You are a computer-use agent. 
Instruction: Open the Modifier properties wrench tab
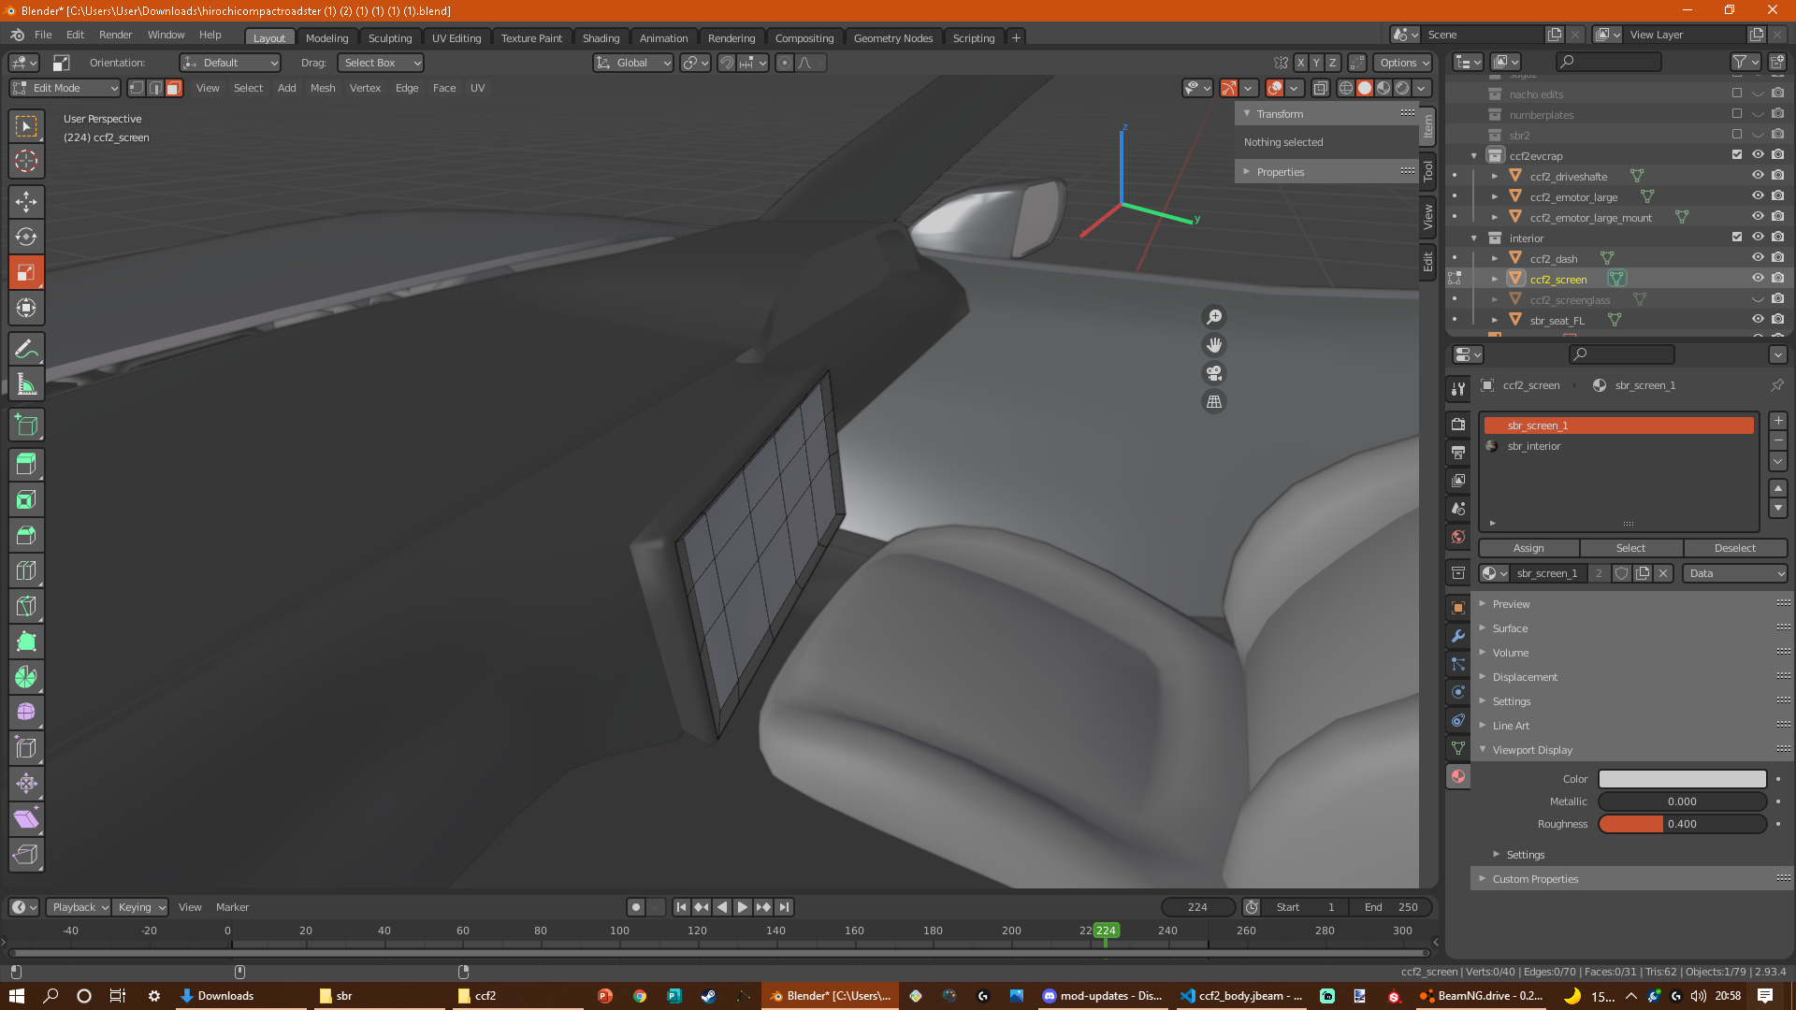(1458, 636)
